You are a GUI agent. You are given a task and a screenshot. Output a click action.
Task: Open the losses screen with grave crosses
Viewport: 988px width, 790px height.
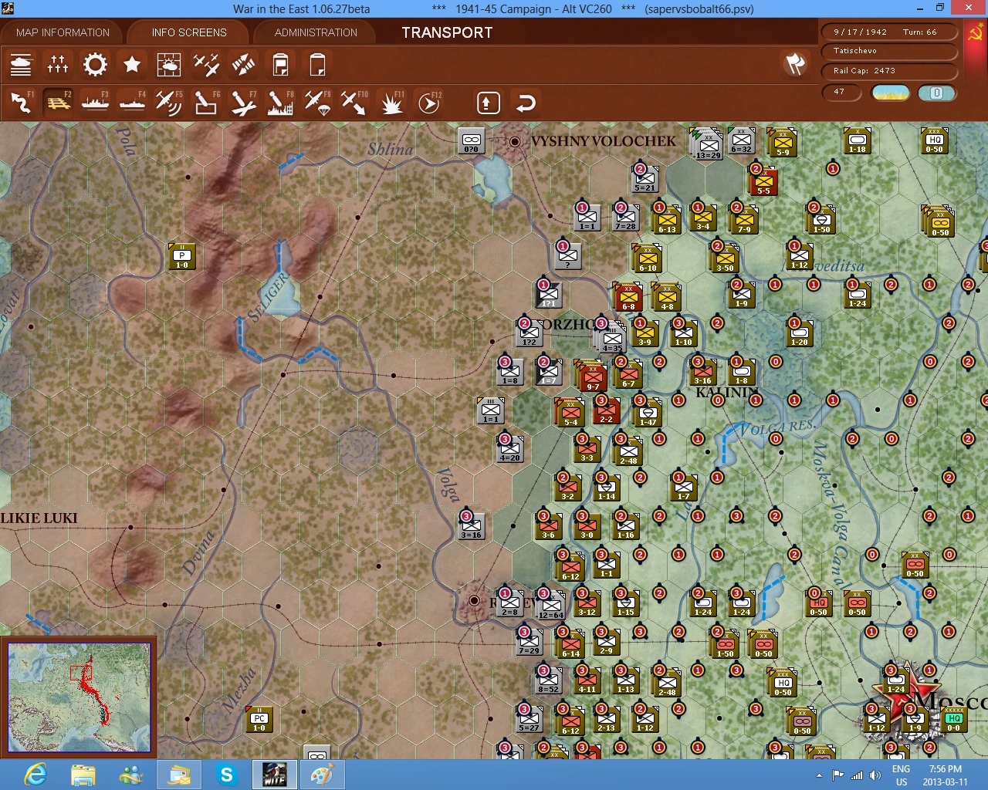pos(58,65)
